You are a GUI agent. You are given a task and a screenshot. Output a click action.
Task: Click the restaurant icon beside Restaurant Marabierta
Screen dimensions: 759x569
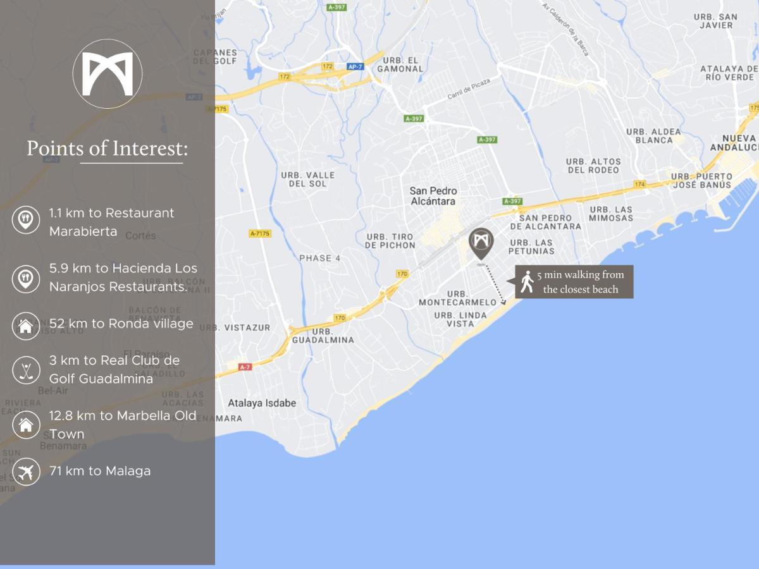click(x=26, y=220)
